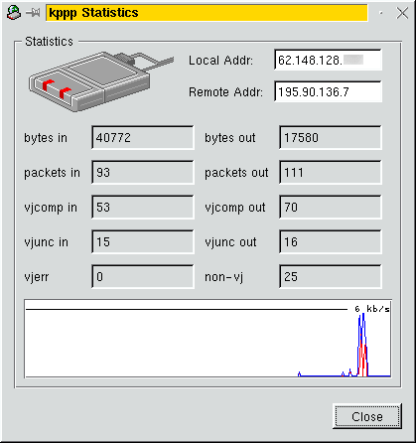
Task: Click the 'Local Addr:' label
Action: coord(220,61)
